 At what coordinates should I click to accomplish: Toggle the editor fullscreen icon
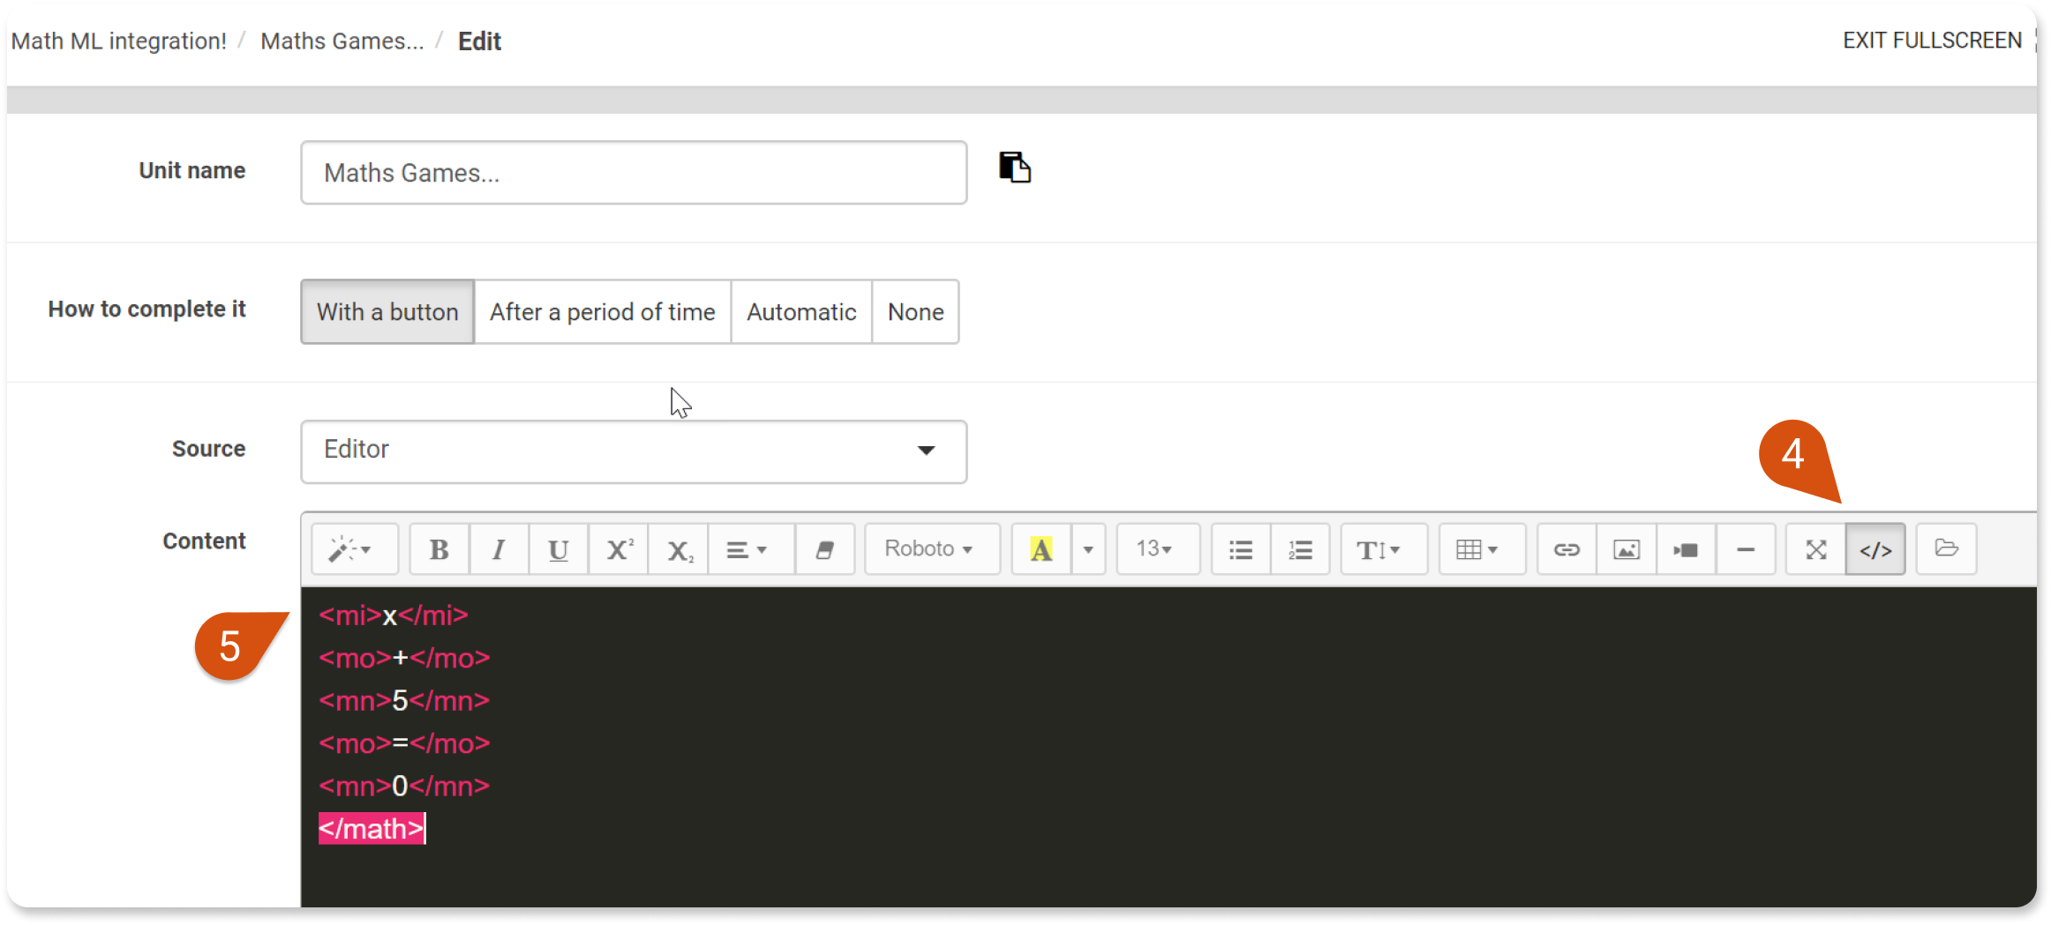click(x=1815, y=549)
